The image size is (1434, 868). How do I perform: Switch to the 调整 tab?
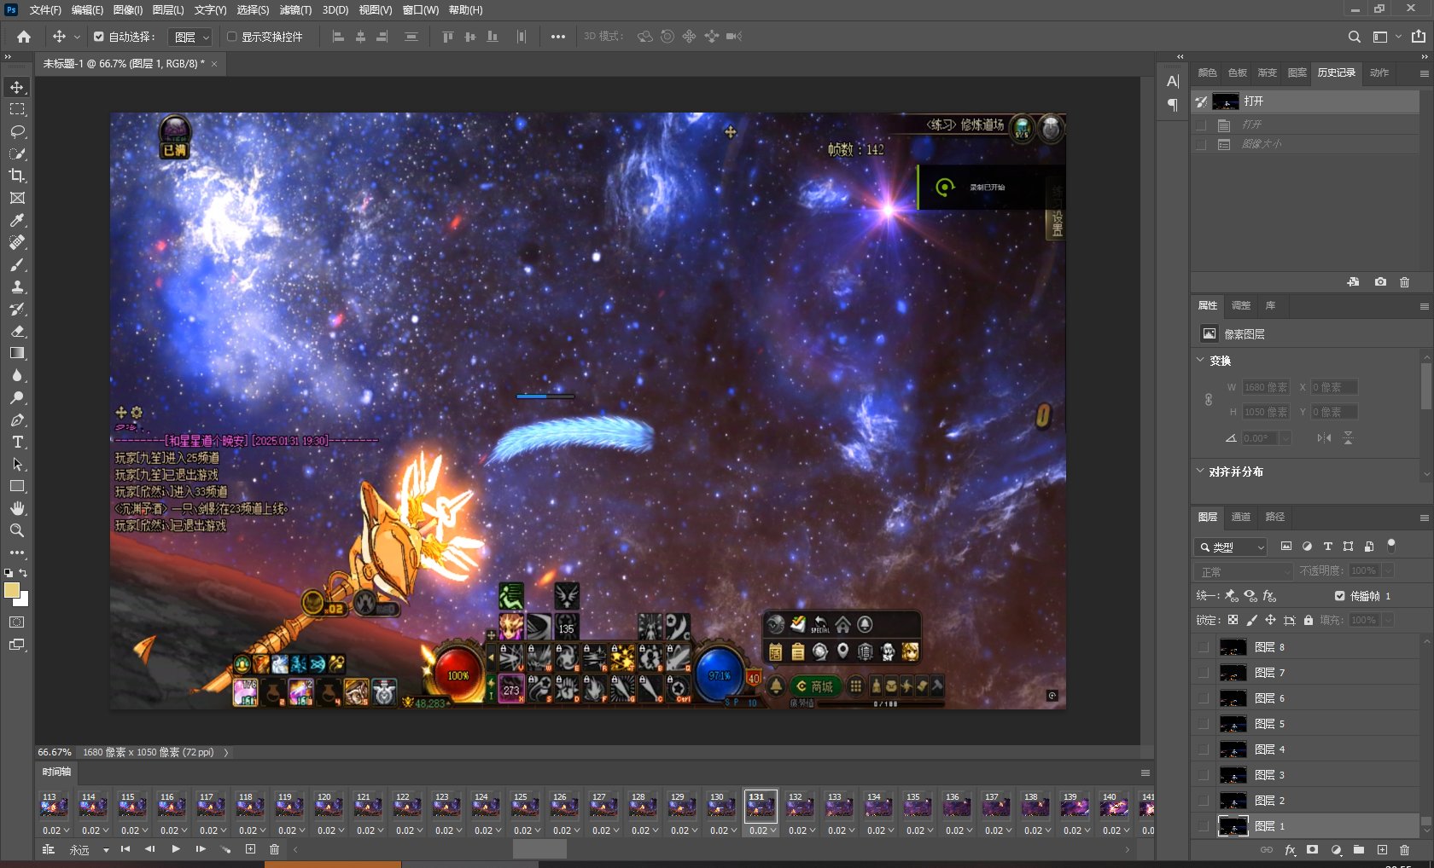point(1240,305)
